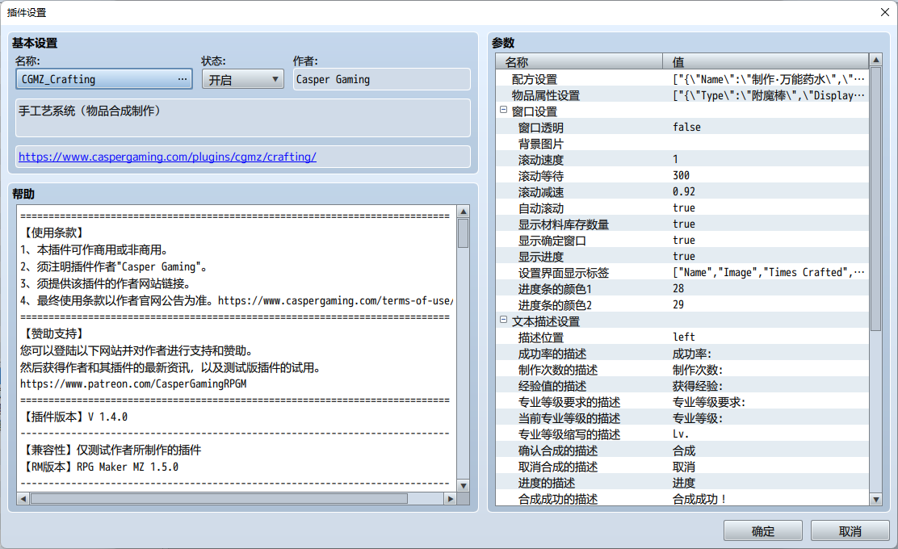
Task: Click the 确定 confirm button
Action: coord(763,530)
